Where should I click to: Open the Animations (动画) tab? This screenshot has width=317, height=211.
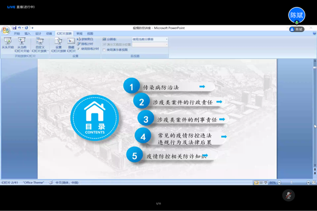click(x=49, y=33)
